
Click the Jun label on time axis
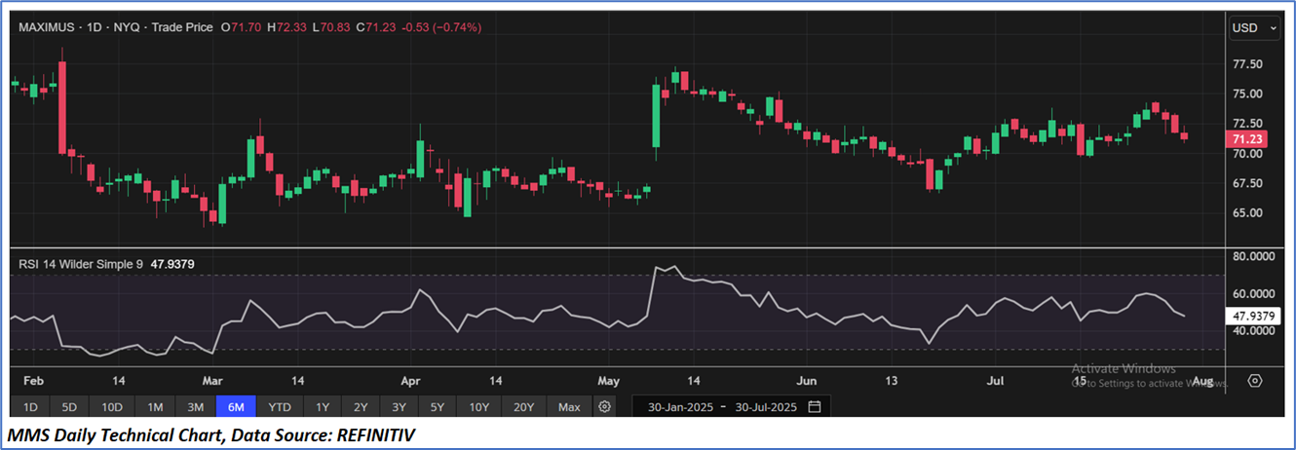tap(806, 380)
